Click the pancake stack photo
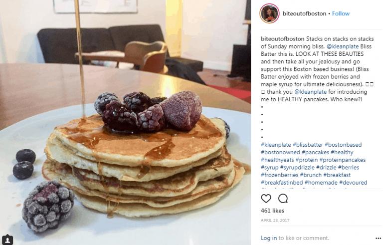 click(125, 123)
